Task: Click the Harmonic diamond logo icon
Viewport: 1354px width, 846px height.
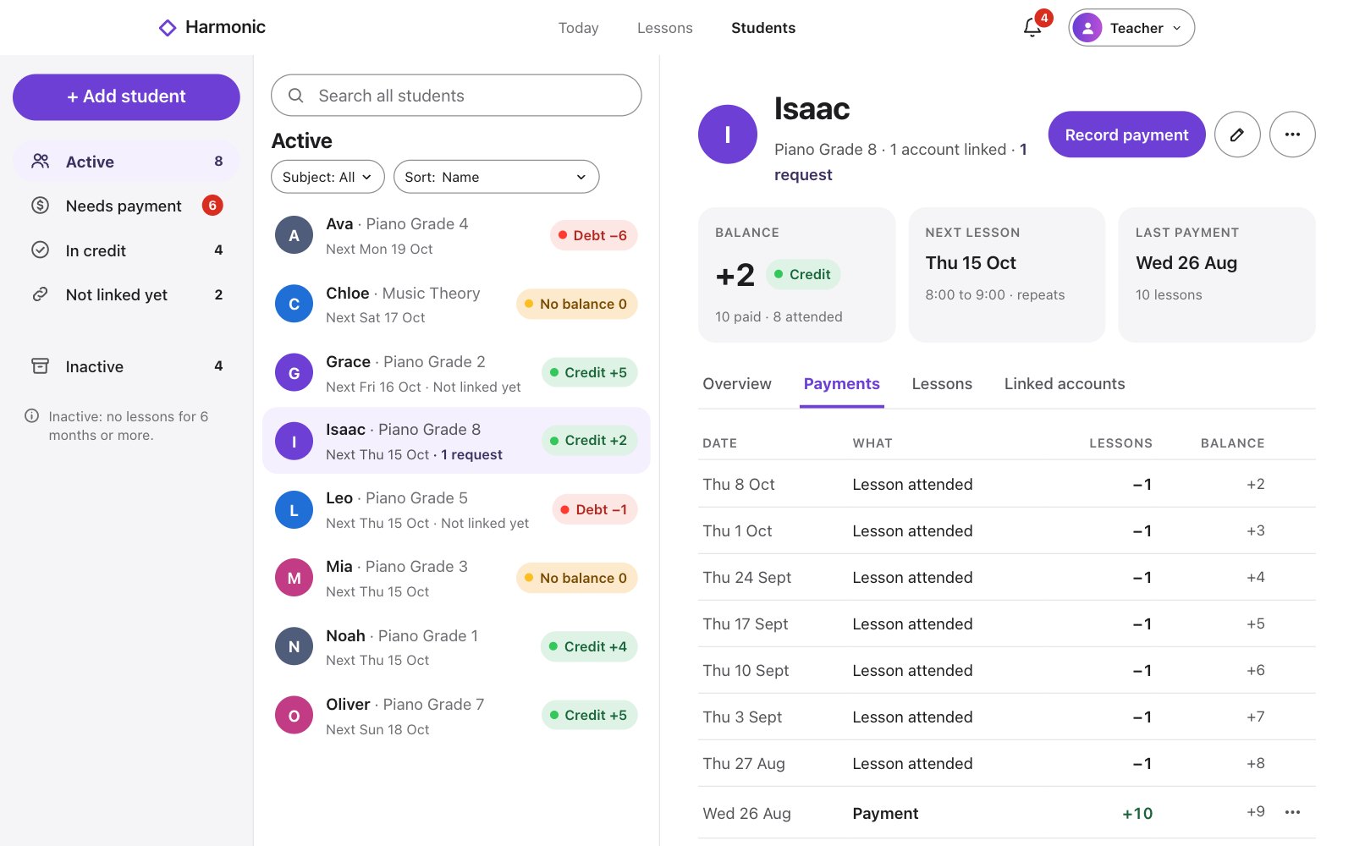Action: click(x=168, y=28)
